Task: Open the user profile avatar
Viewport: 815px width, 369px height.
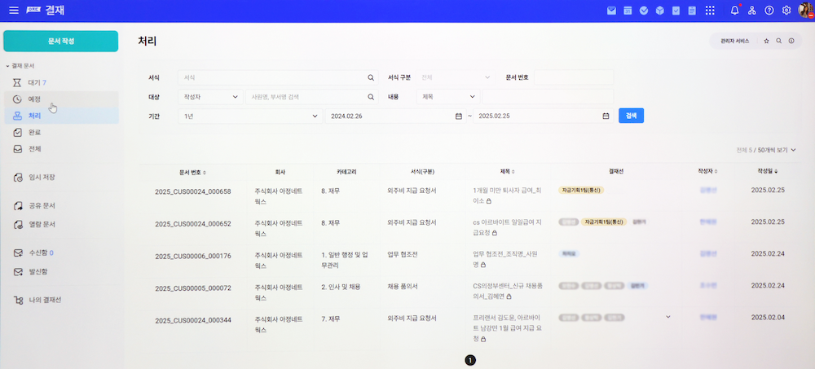Action: (806, 11)
